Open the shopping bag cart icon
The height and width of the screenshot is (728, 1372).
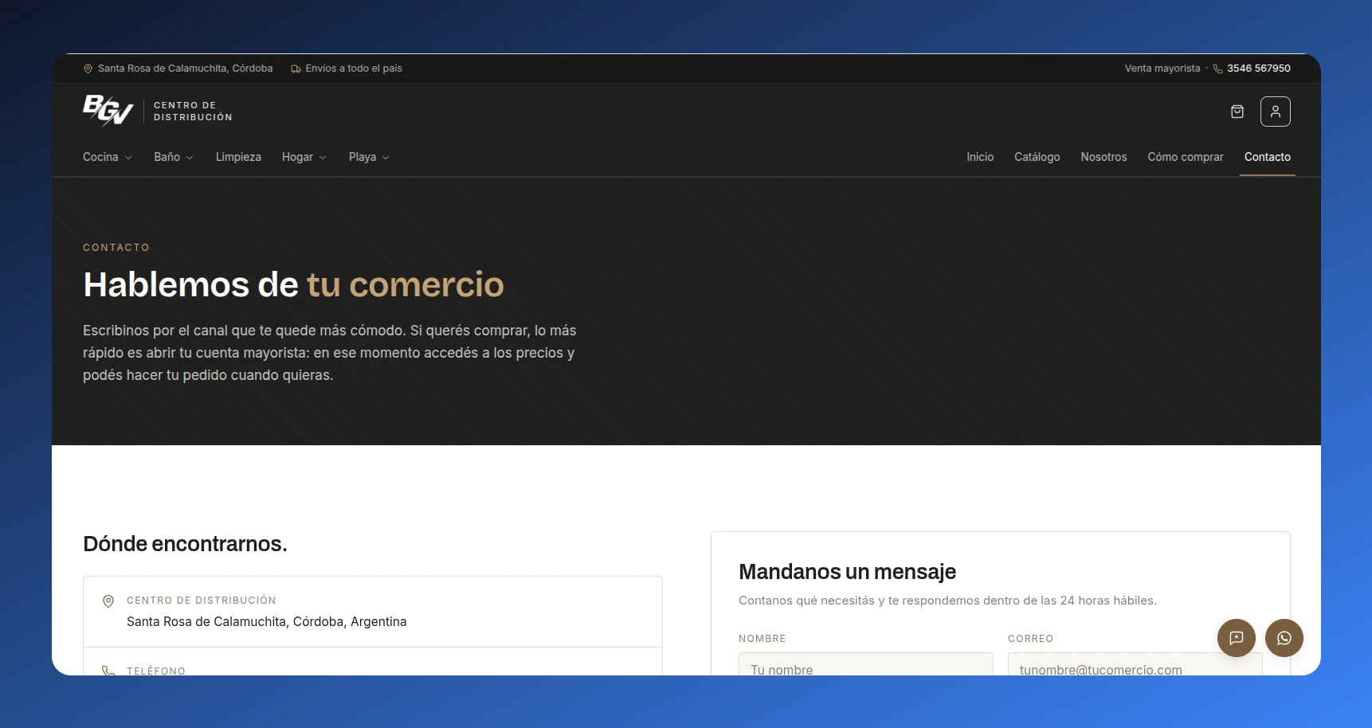pyautogui.click(x=1237, y=112)
